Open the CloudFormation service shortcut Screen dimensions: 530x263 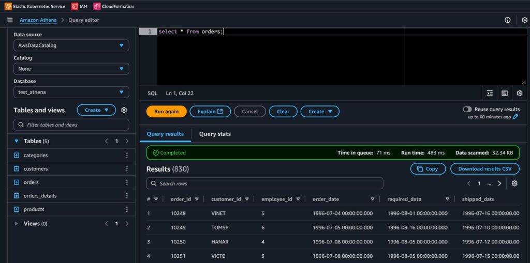tap(114, 6)
